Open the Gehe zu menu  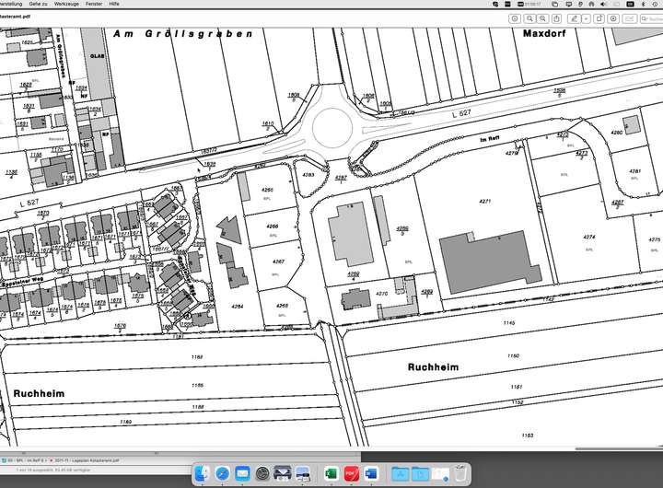[x=39, y=4]
